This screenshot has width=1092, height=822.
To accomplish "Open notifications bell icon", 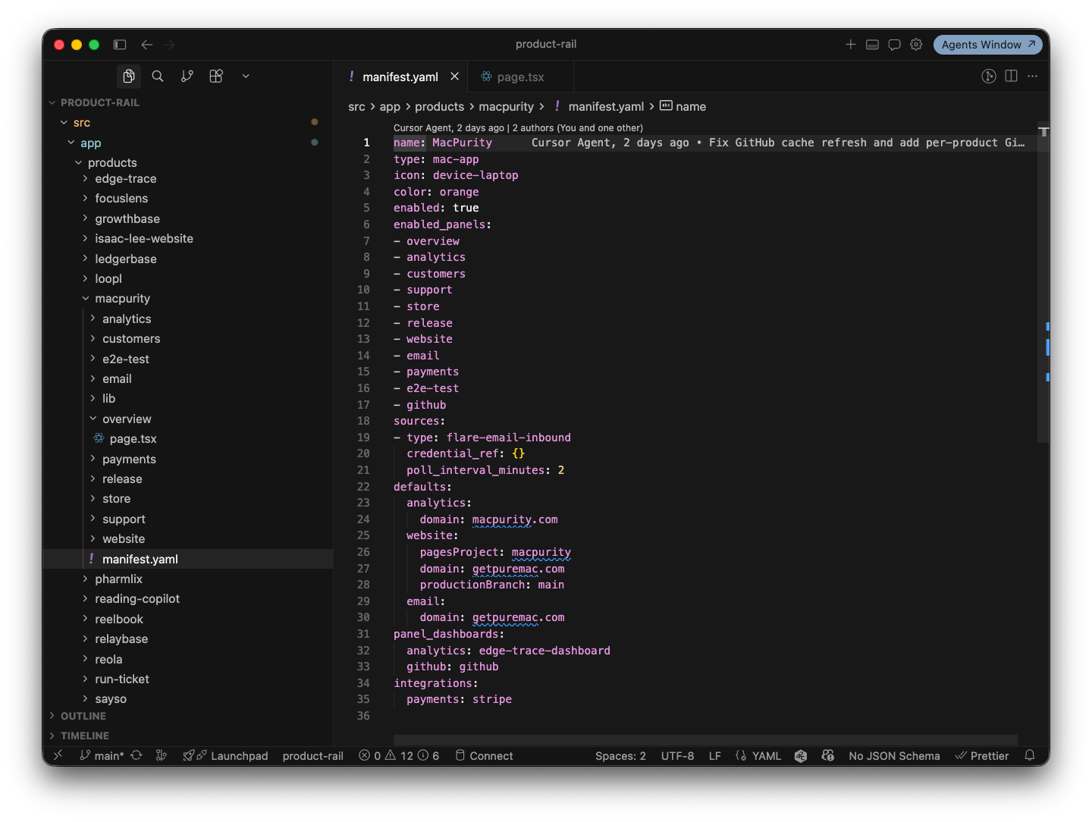I will [x=1030, y=756].
